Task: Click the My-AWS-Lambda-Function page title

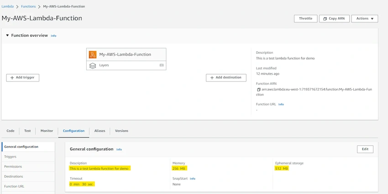Action: click(x=42, y=18)
